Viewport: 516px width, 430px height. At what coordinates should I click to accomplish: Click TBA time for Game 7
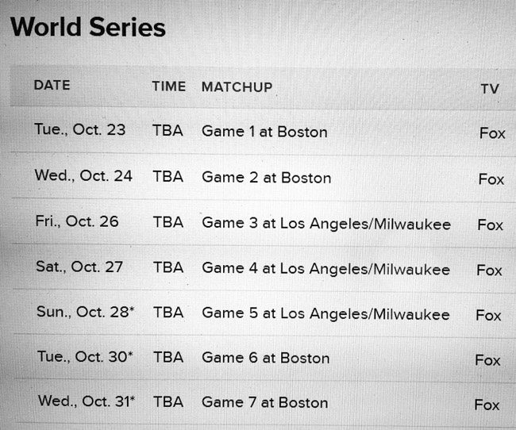pyautogui.click(x=168, y=402)
